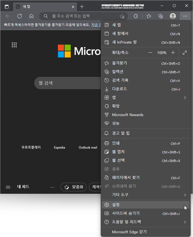
Task: Close the 새 탭 browser tab
Action: pos(73,7)
